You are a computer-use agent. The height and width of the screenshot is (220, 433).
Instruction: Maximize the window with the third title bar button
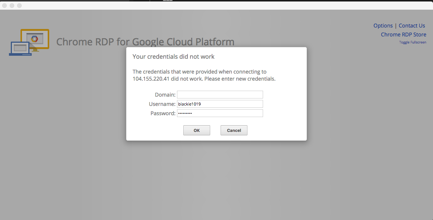(19, 6)
